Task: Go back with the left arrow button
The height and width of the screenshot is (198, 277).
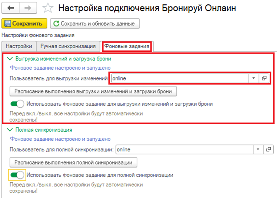Action: (10, 8)
